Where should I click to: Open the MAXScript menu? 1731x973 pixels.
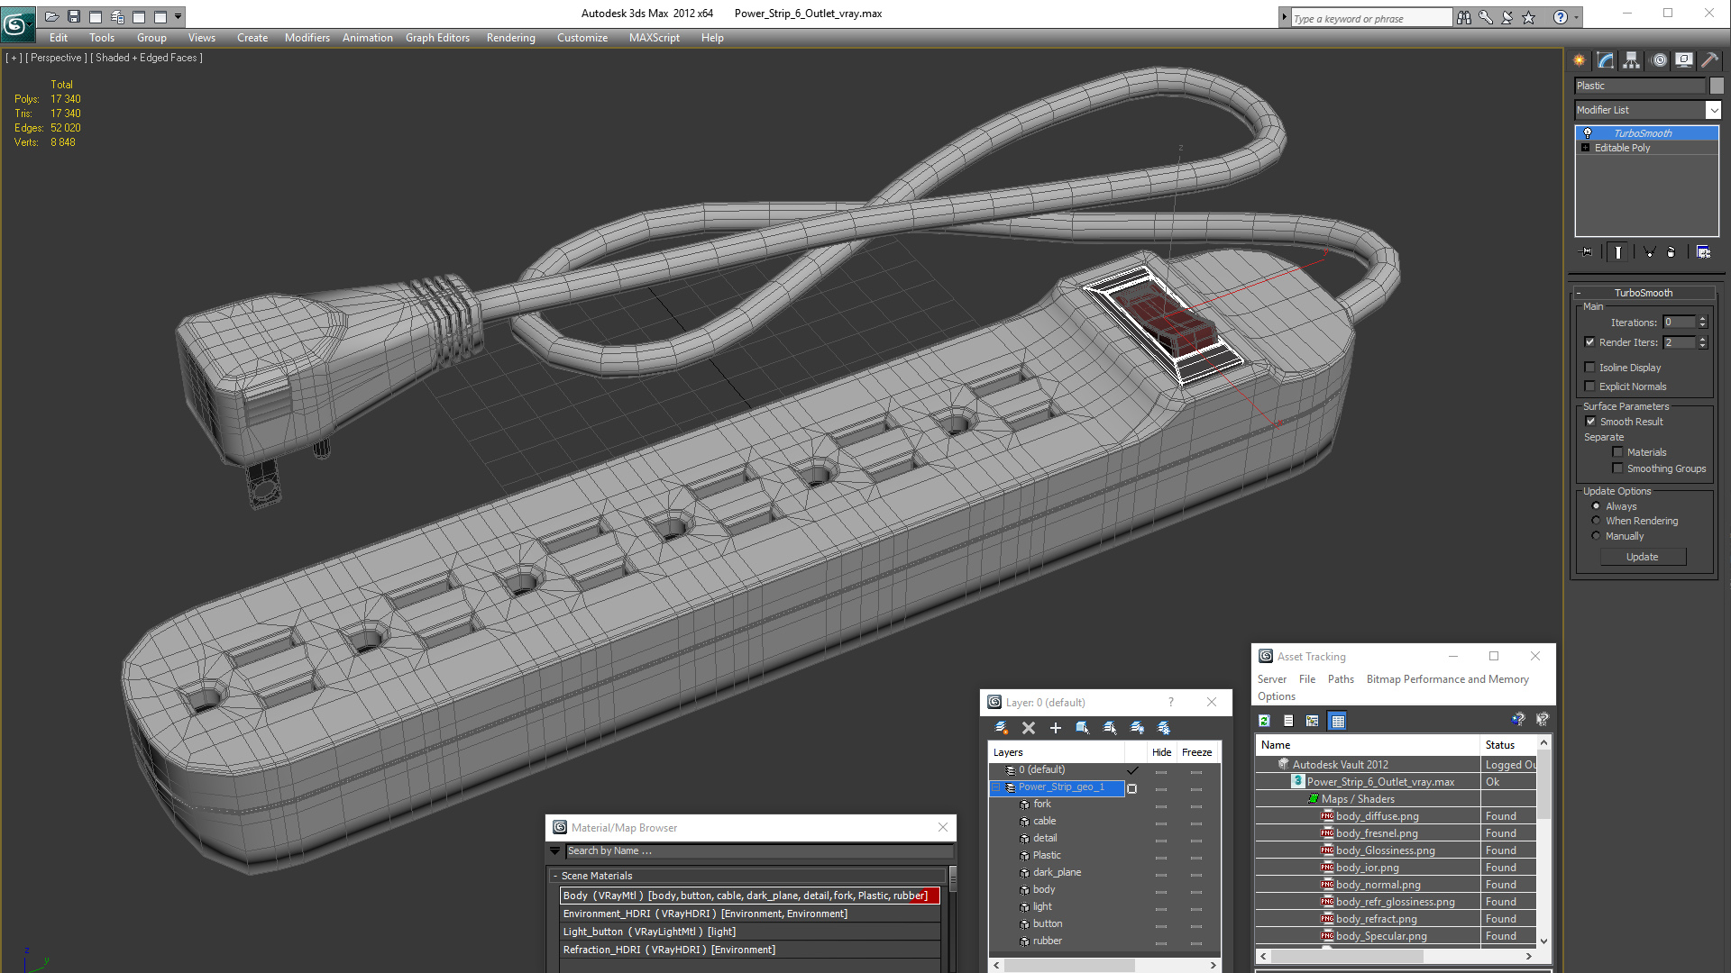coord(655,38)
